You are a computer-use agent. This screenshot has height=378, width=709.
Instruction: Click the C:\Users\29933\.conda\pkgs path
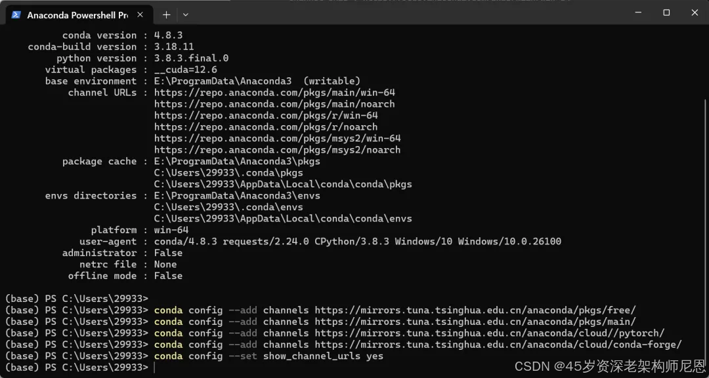coord(229,173)
